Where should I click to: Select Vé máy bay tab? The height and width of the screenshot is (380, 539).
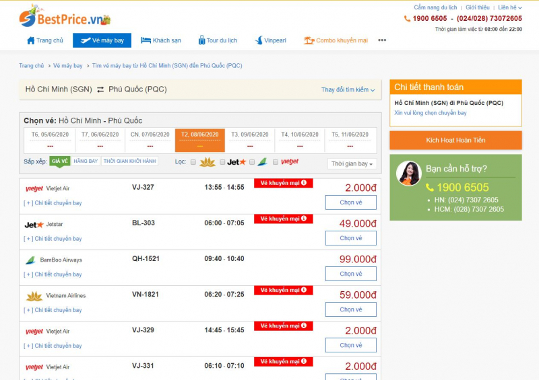102,40
